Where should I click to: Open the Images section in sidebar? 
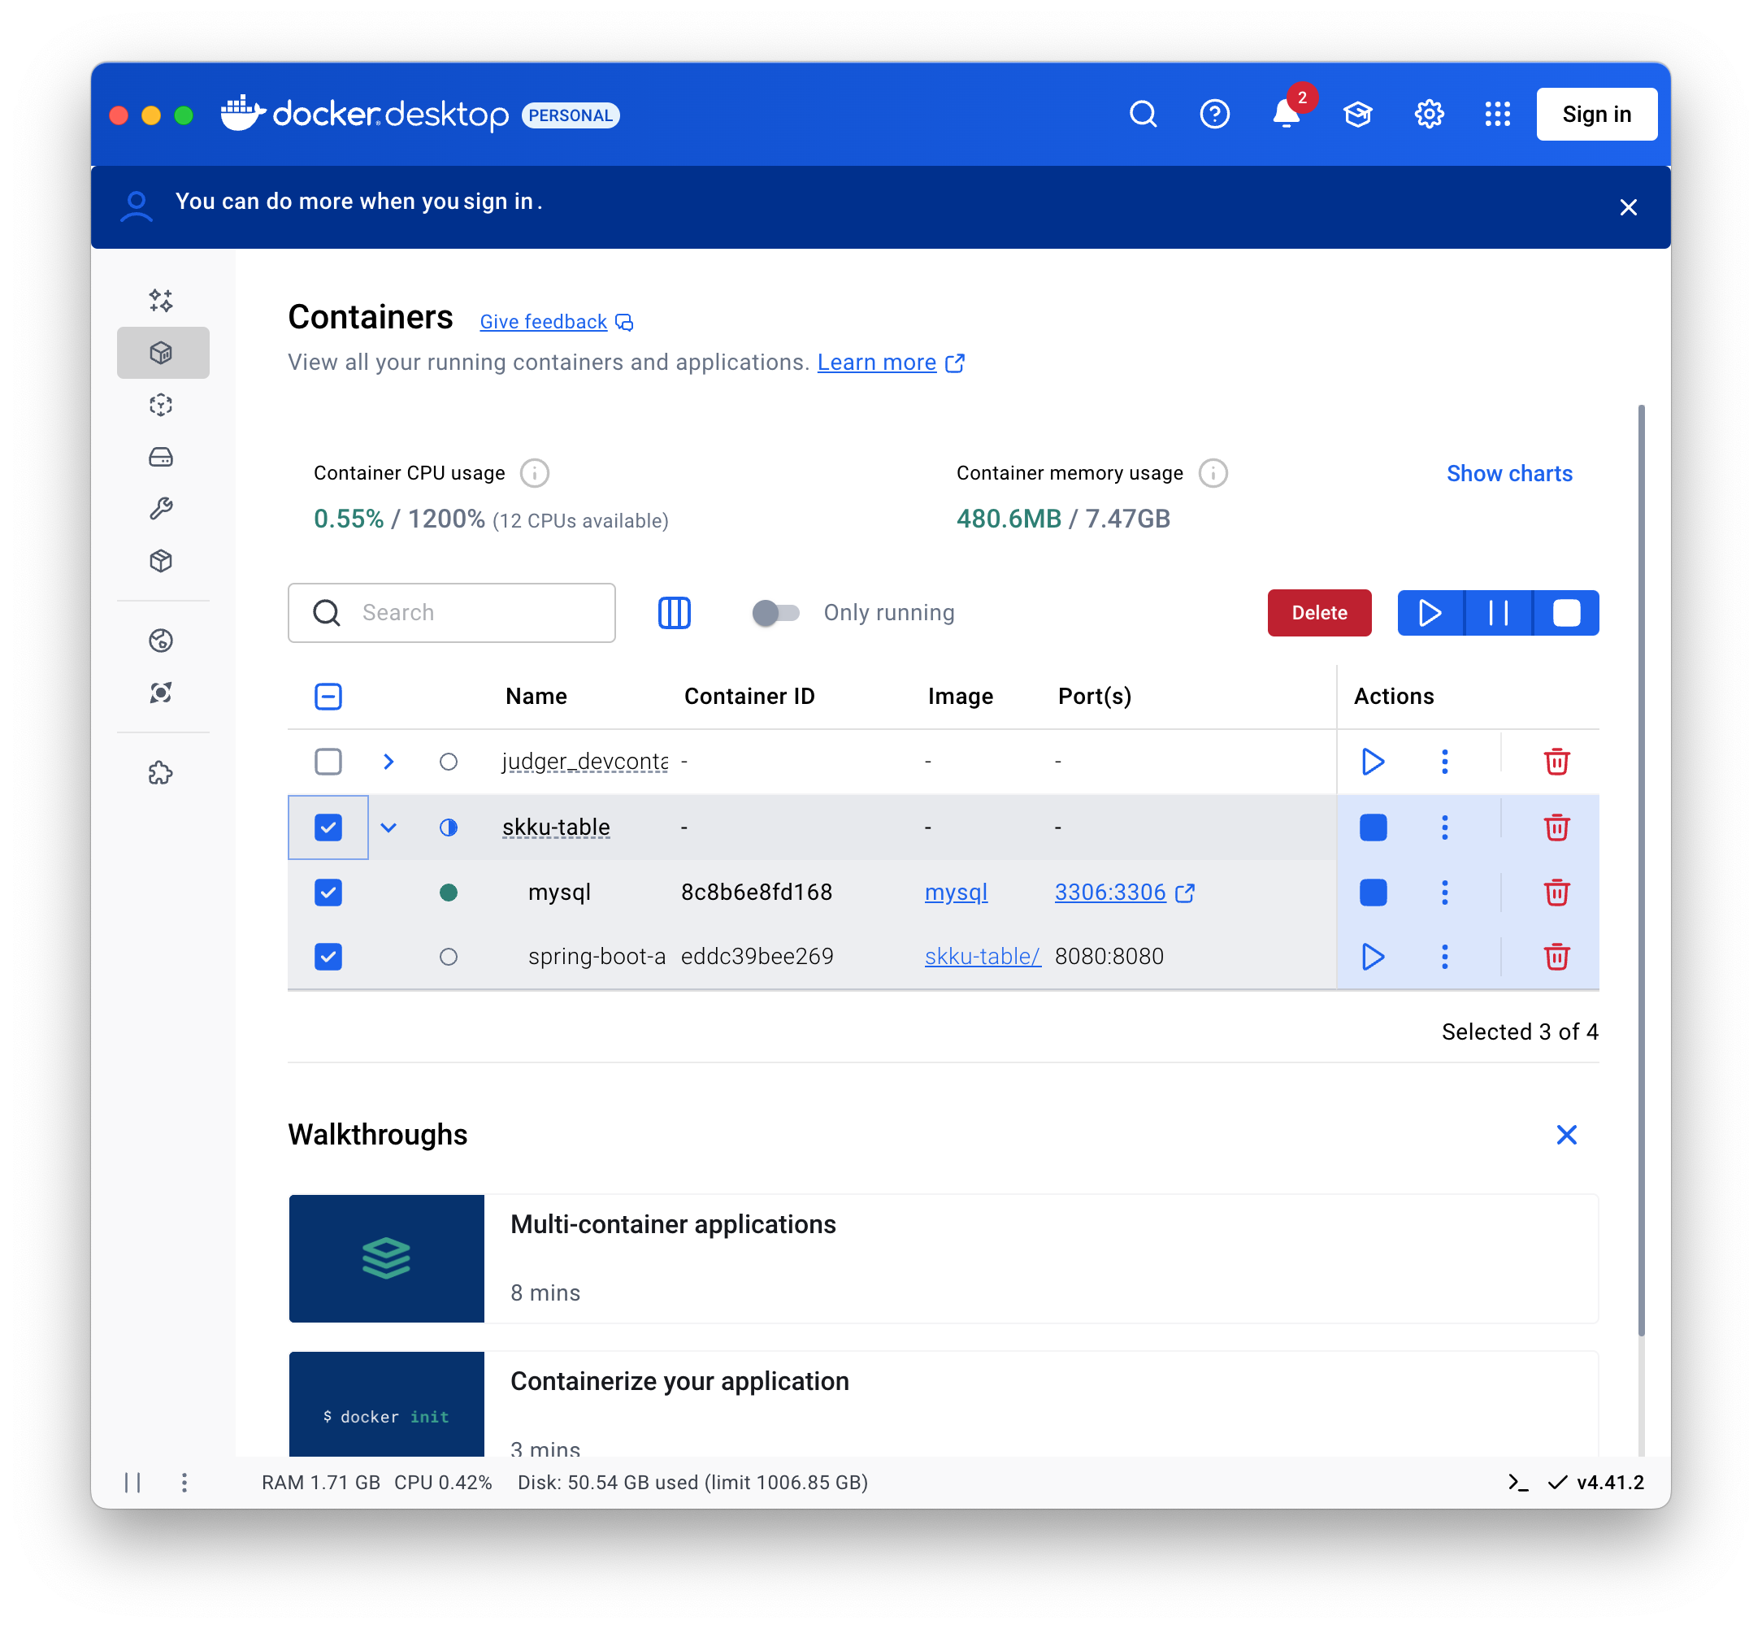coord(160,405)
